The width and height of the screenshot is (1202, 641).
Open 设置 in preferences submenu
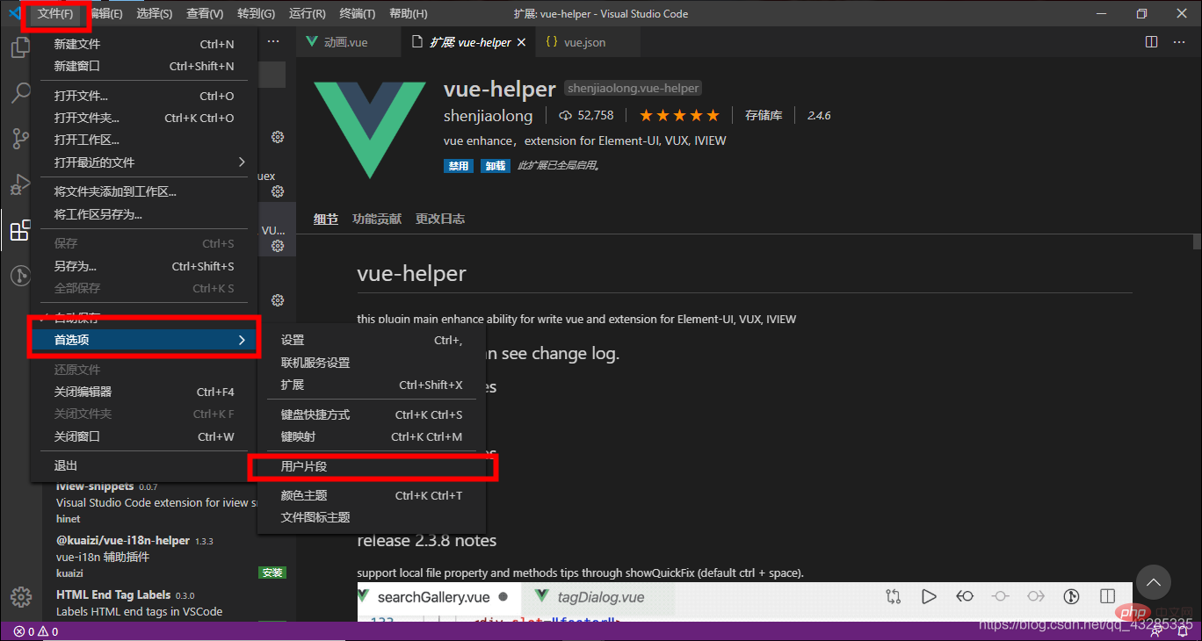pyautogui.click(x=372, y=340)
